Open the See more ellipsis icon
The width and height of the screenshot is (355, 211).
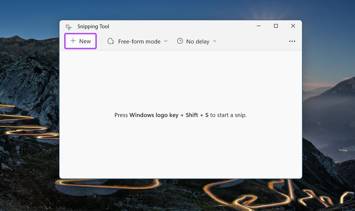[x=292, y=41]
